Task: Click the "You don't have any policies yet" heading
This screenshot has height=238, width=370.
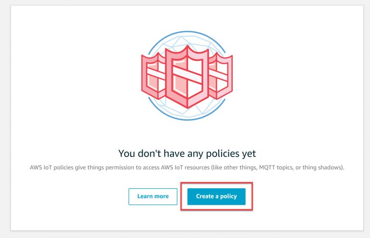Action: (187, 154)
